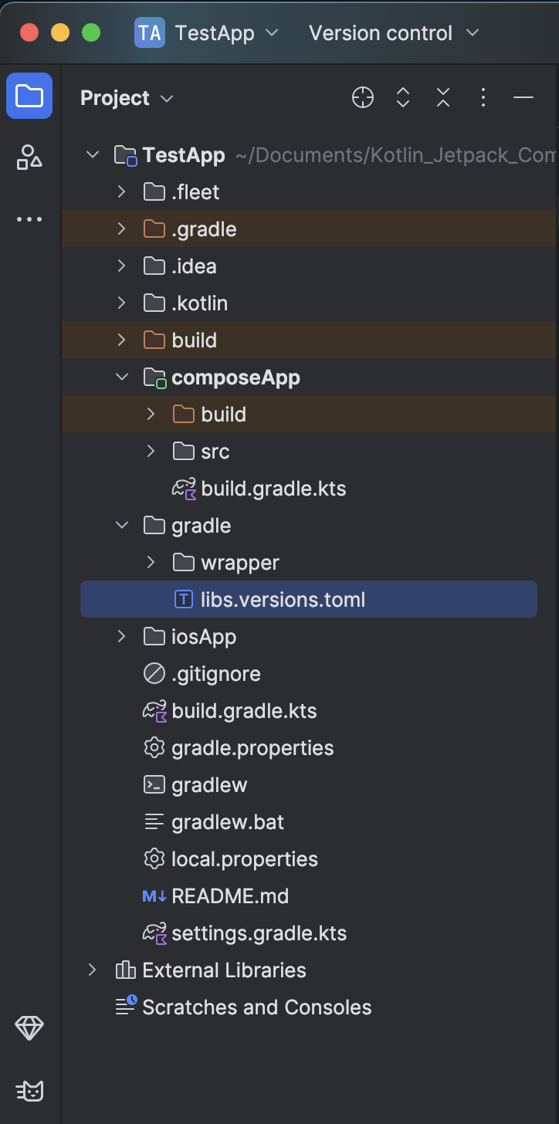559x1124 pixels.
Task: Open the TestApp project dropdown
Action: pos(206,33)
